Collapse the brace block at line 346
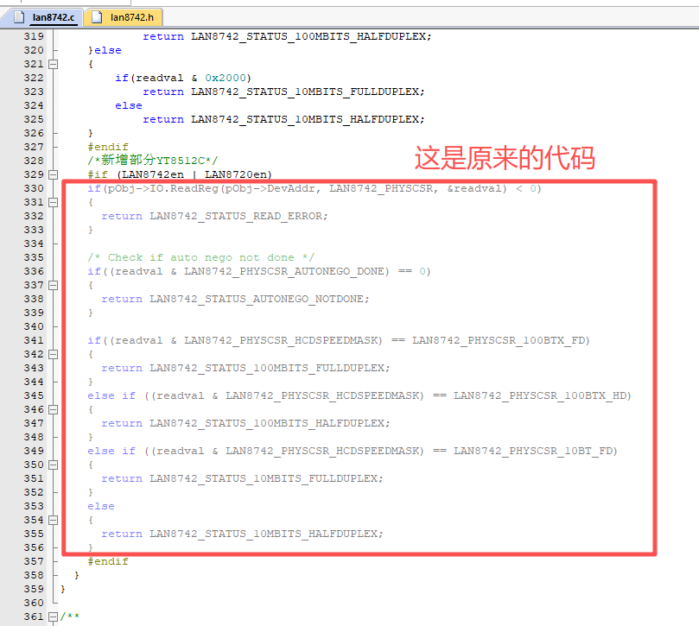Image resolution: width=699 pixels, height=626 pixels. [x=53, y=409]
